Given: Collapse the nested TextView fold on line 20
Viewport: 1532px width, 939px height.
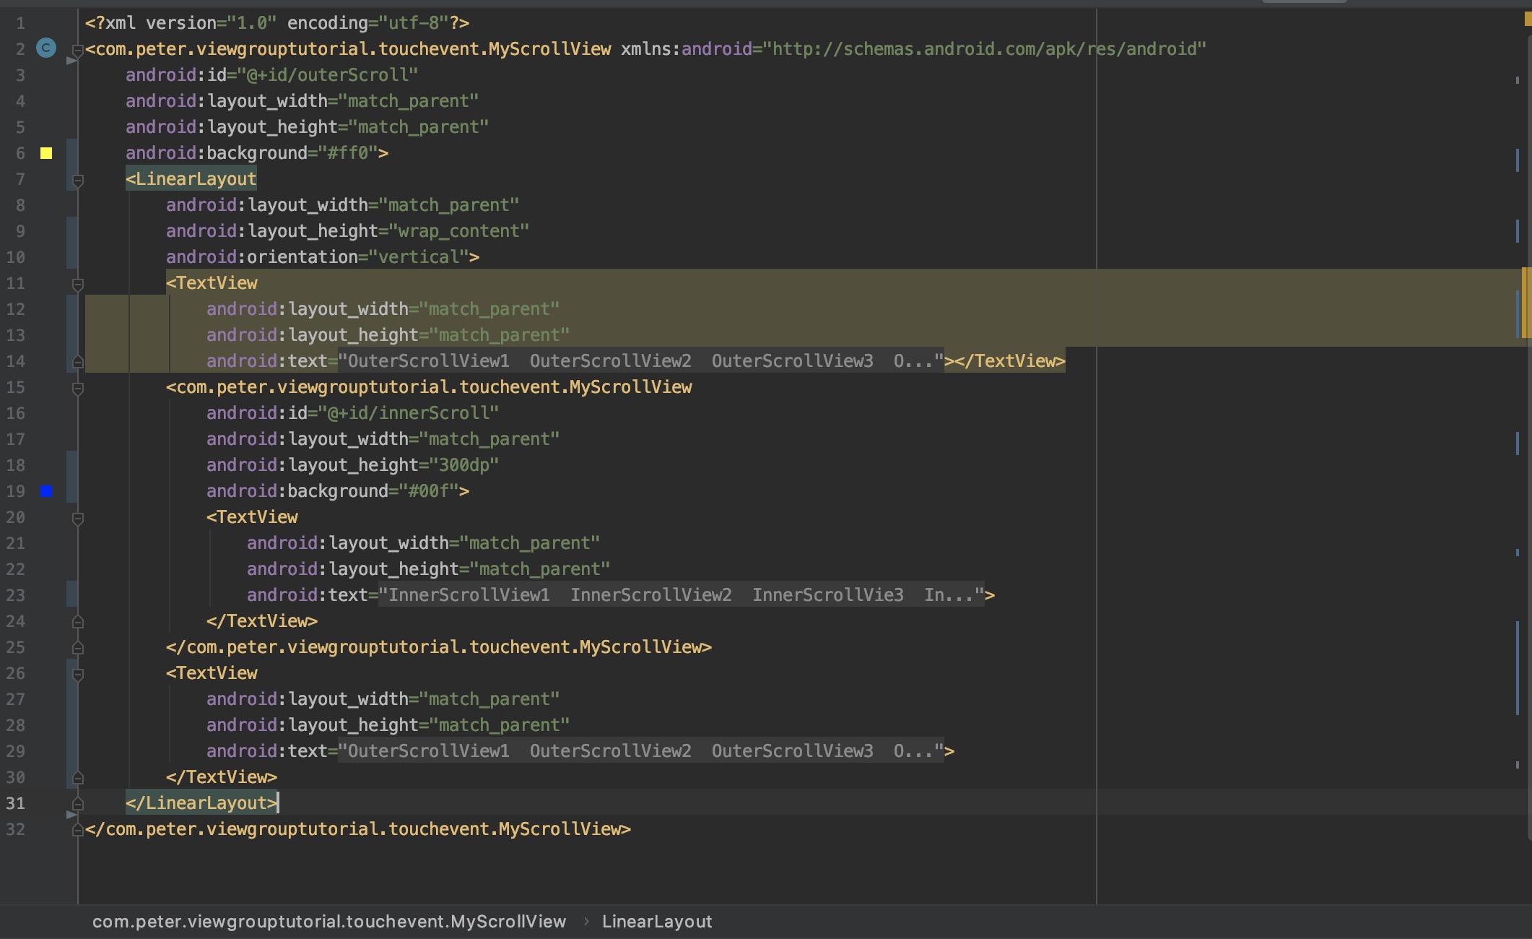Looking at the screenshot, I should pyautogui.click(x=78, y=518).
